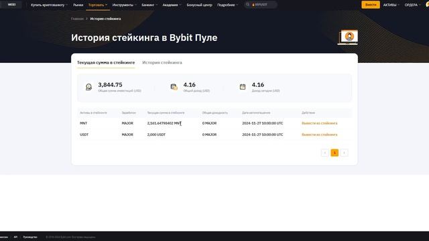Screen dimensions: 429x241
Task: Select page 1 in pagination
Action: point(334,153)
